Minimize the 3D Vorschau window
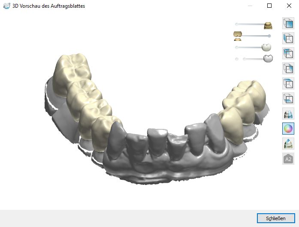Screen dimensions: 299x227 [x=250, y=6]
